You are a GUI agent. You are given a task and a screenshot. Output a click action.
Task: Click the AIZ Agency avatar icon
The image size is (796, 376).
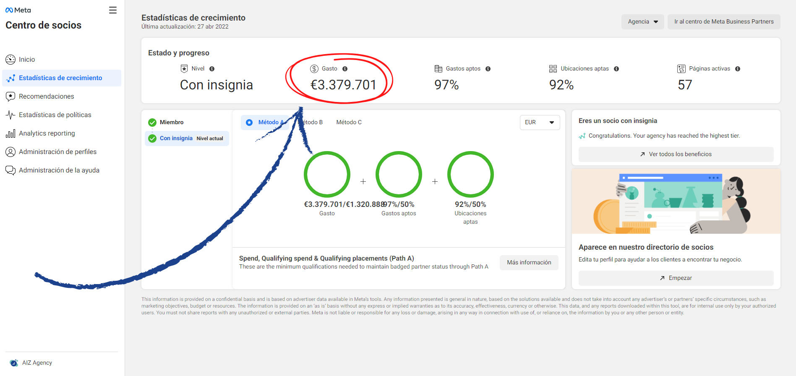click(14, 363)
